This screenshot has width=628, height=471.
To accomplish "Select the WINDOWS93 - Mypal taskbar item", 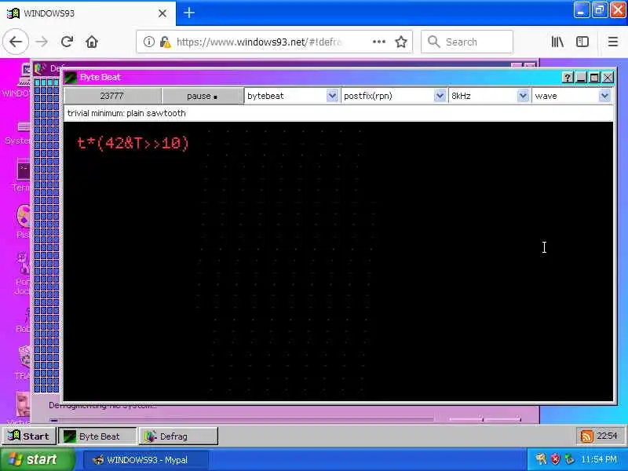I will coord(146,460).
